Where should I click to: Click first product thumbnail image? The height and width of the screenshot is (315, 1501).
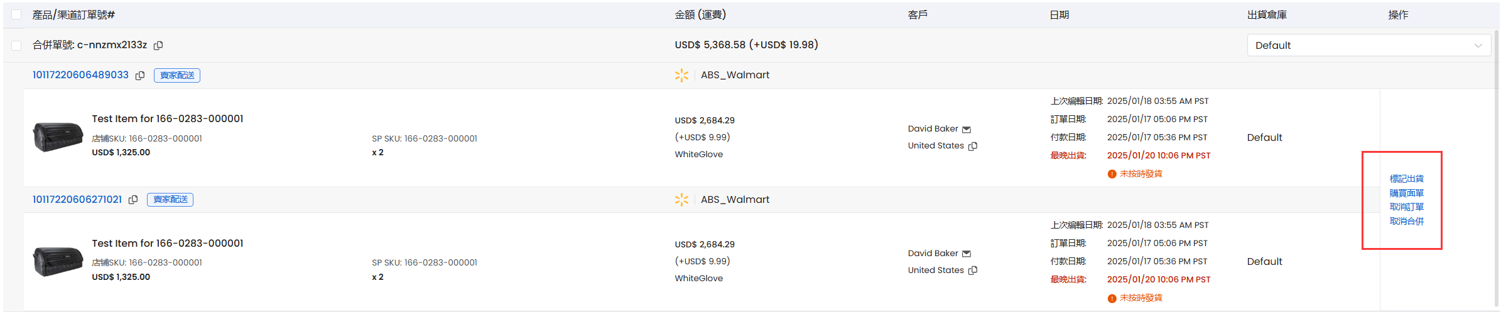point(58,137)
